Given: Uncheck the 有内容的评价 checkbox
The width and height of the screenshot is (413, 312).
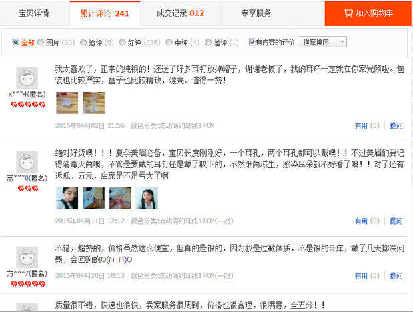Looking at the screenshot, I should 252,42.
